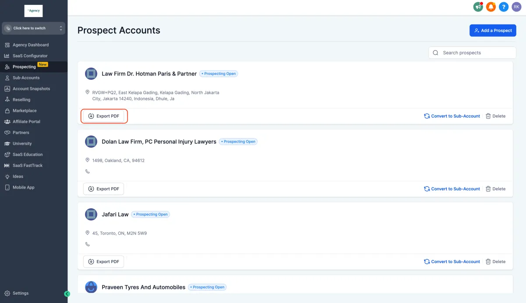Delete the Law Firm Dr. Hotman Paris prospect
This screenshot has height=303, width=526.
(x=495, y=116)
